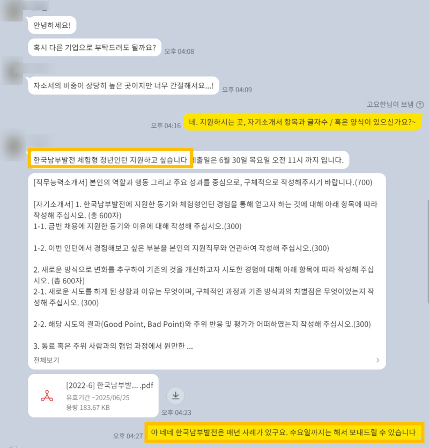
Task: Expand the long message with 전체보기 chevron
Action: 378,360
